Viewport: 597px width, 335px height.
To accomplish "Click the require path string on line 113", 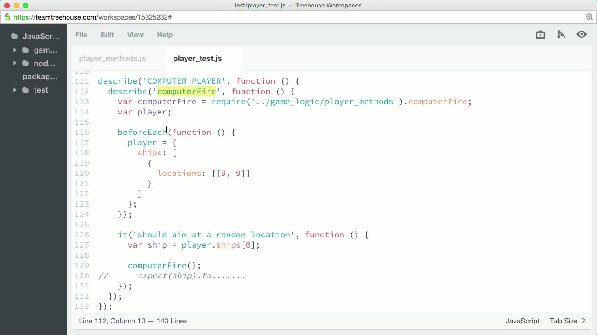I will point(324,102).
